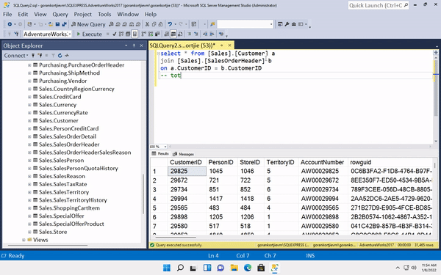The image size is (441, 275).
Task: Select the Sales.CreditCard tree item
Action: coord(60,97)
